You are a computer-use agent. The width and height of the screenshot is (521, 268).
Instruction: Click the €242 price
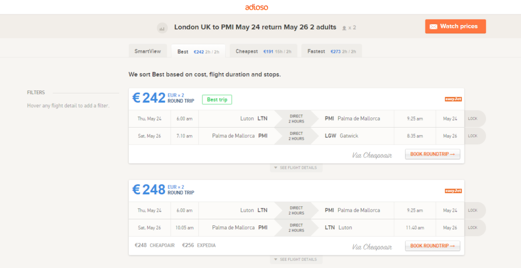click(149, 98)
